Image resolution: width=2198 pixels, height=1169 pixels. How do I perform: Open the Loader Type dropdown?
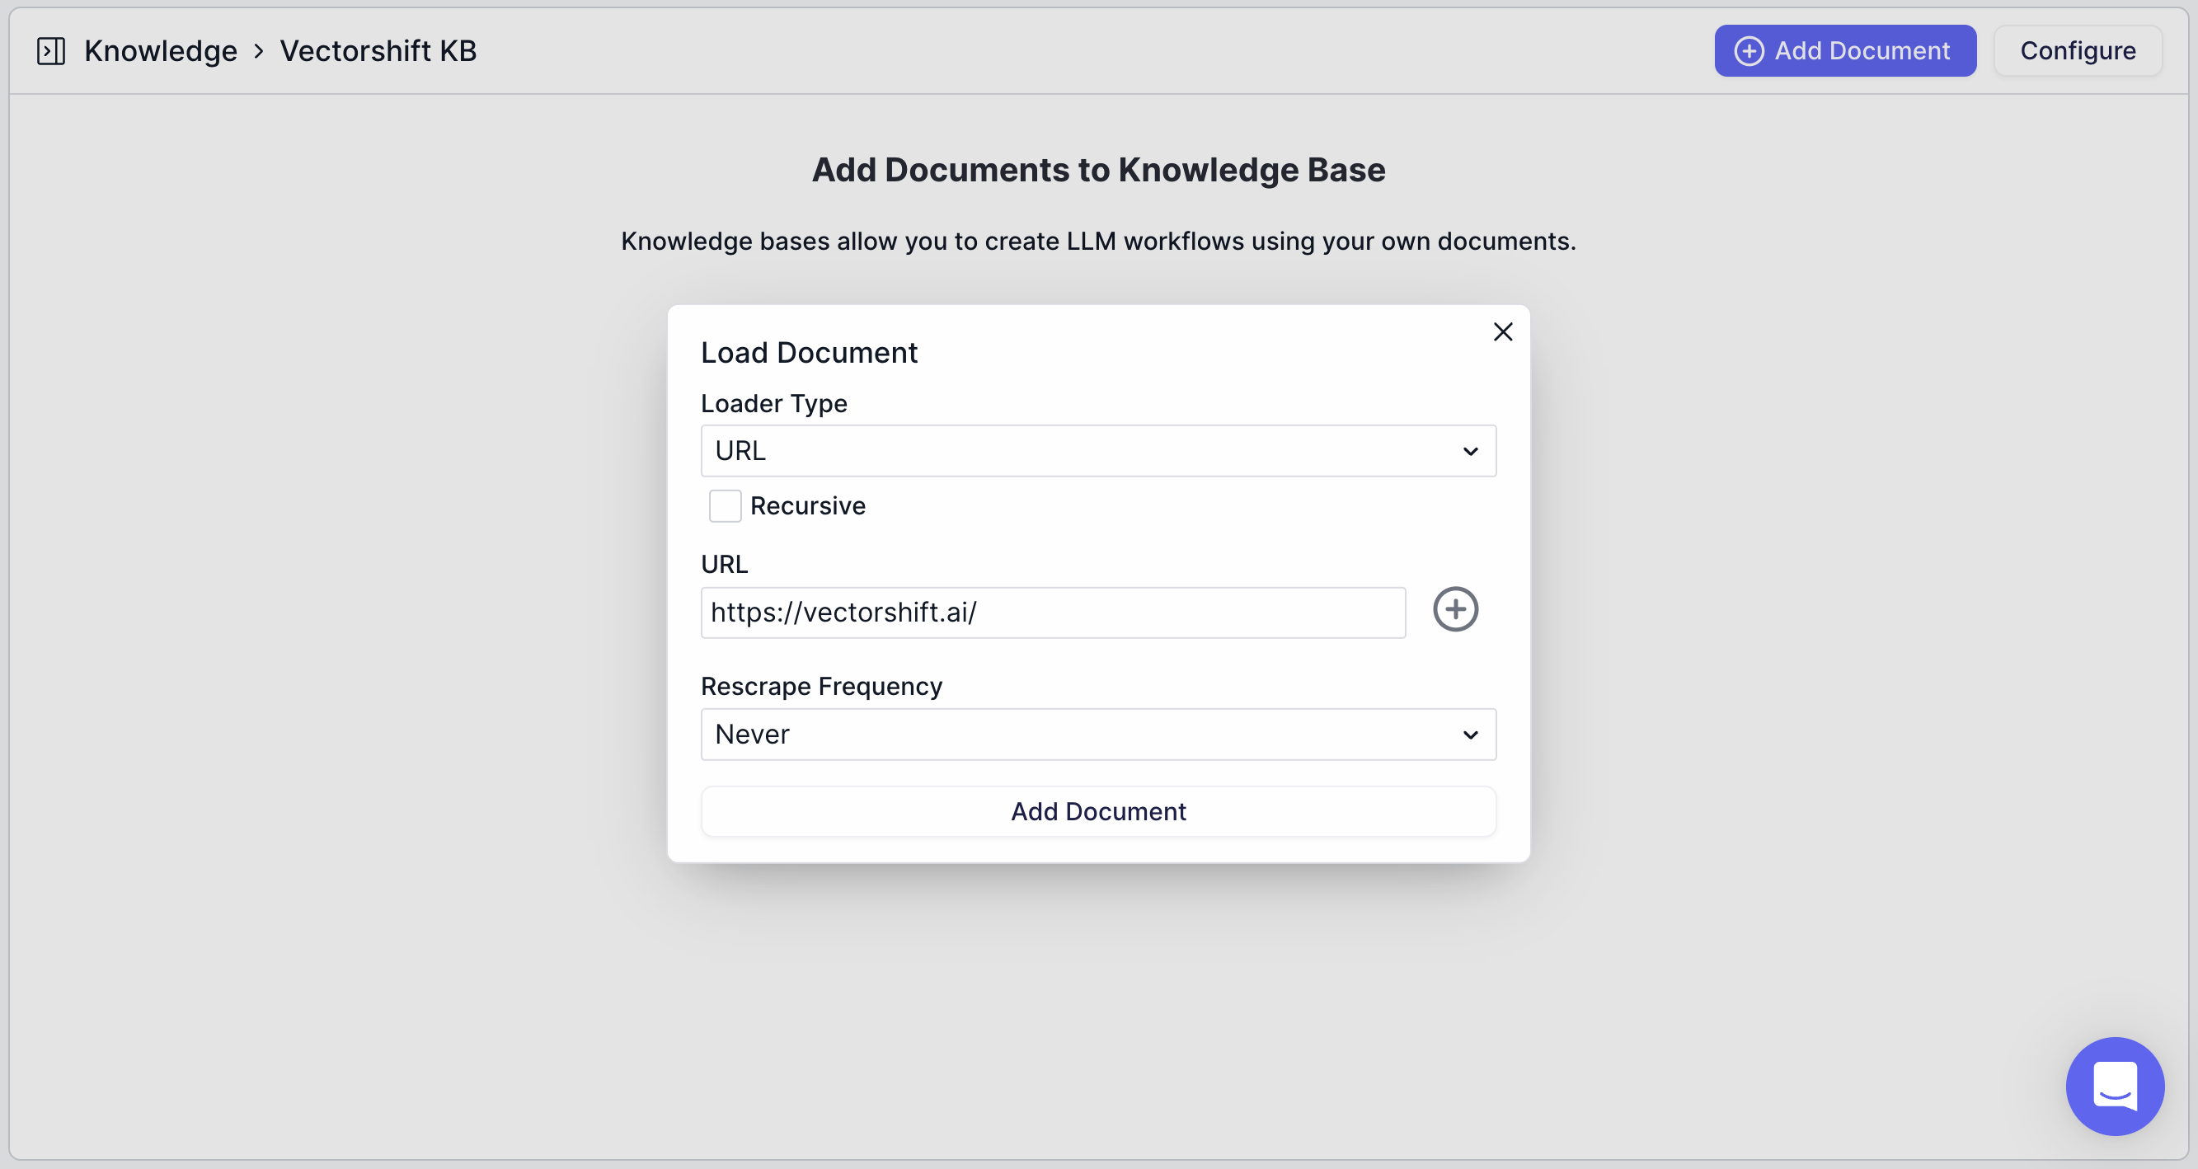coord(1098,450)
